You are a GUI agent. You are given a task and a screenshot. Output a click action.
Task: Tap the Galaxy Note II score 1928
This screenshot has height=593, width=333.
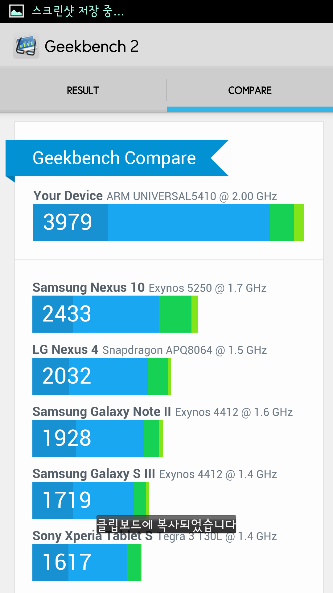[67, 438]
